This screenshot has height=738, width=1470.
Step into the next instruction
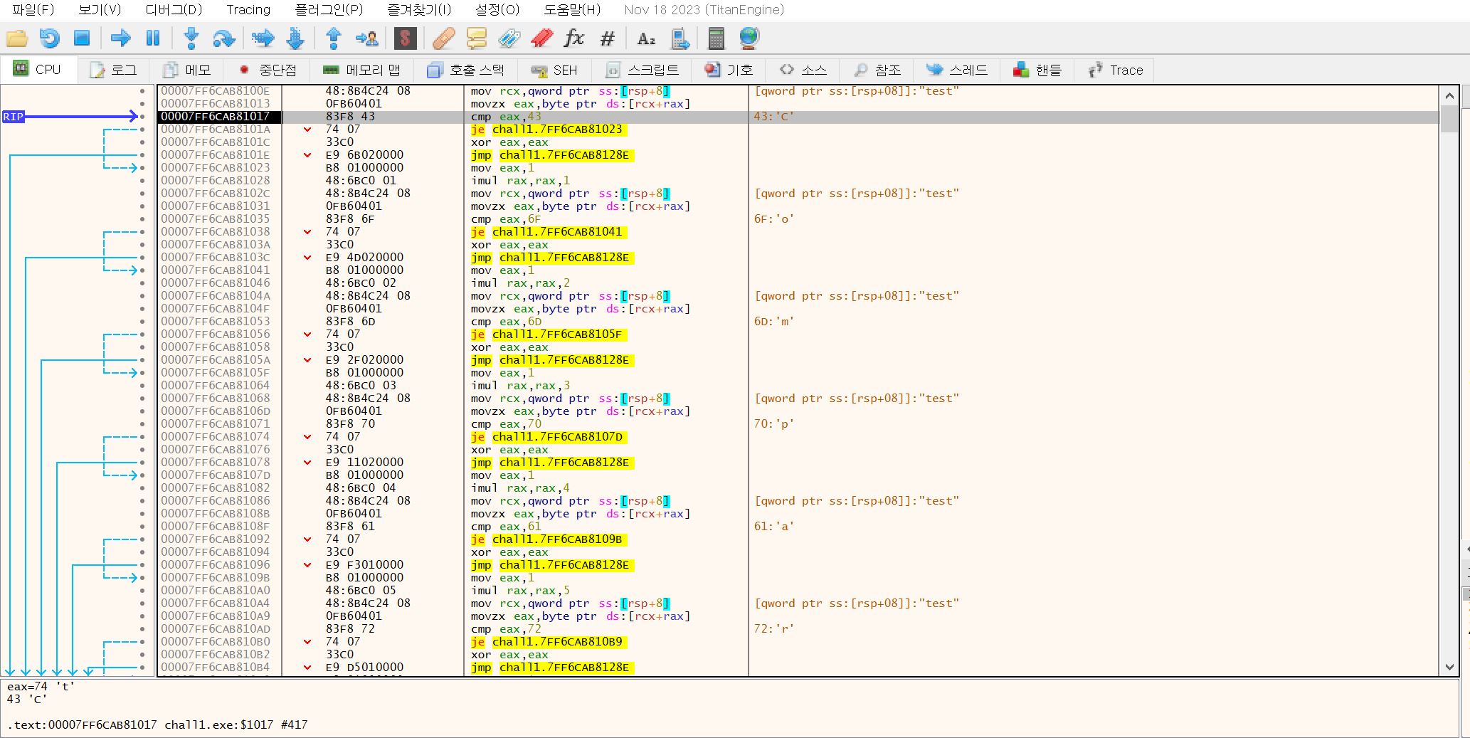191,38
